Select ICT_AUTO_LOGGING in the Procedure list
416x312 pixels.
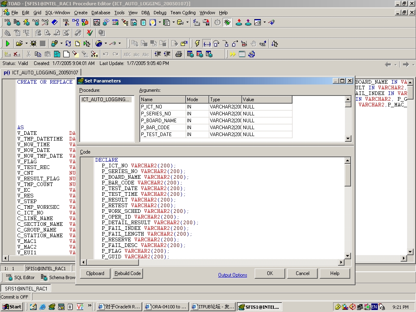coord(105,100)
